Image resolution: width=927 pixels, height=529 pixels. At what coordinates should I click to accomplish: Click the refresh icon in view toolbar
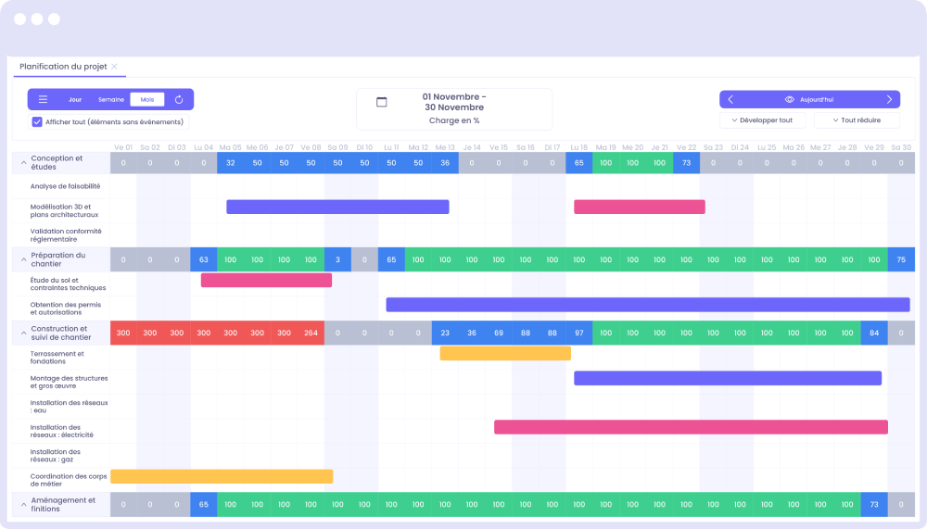[x=179, y=99]
